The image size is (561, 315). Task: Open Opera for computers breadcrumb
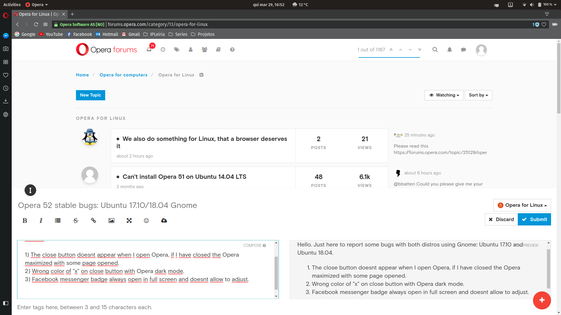click(x=123, y=75)
